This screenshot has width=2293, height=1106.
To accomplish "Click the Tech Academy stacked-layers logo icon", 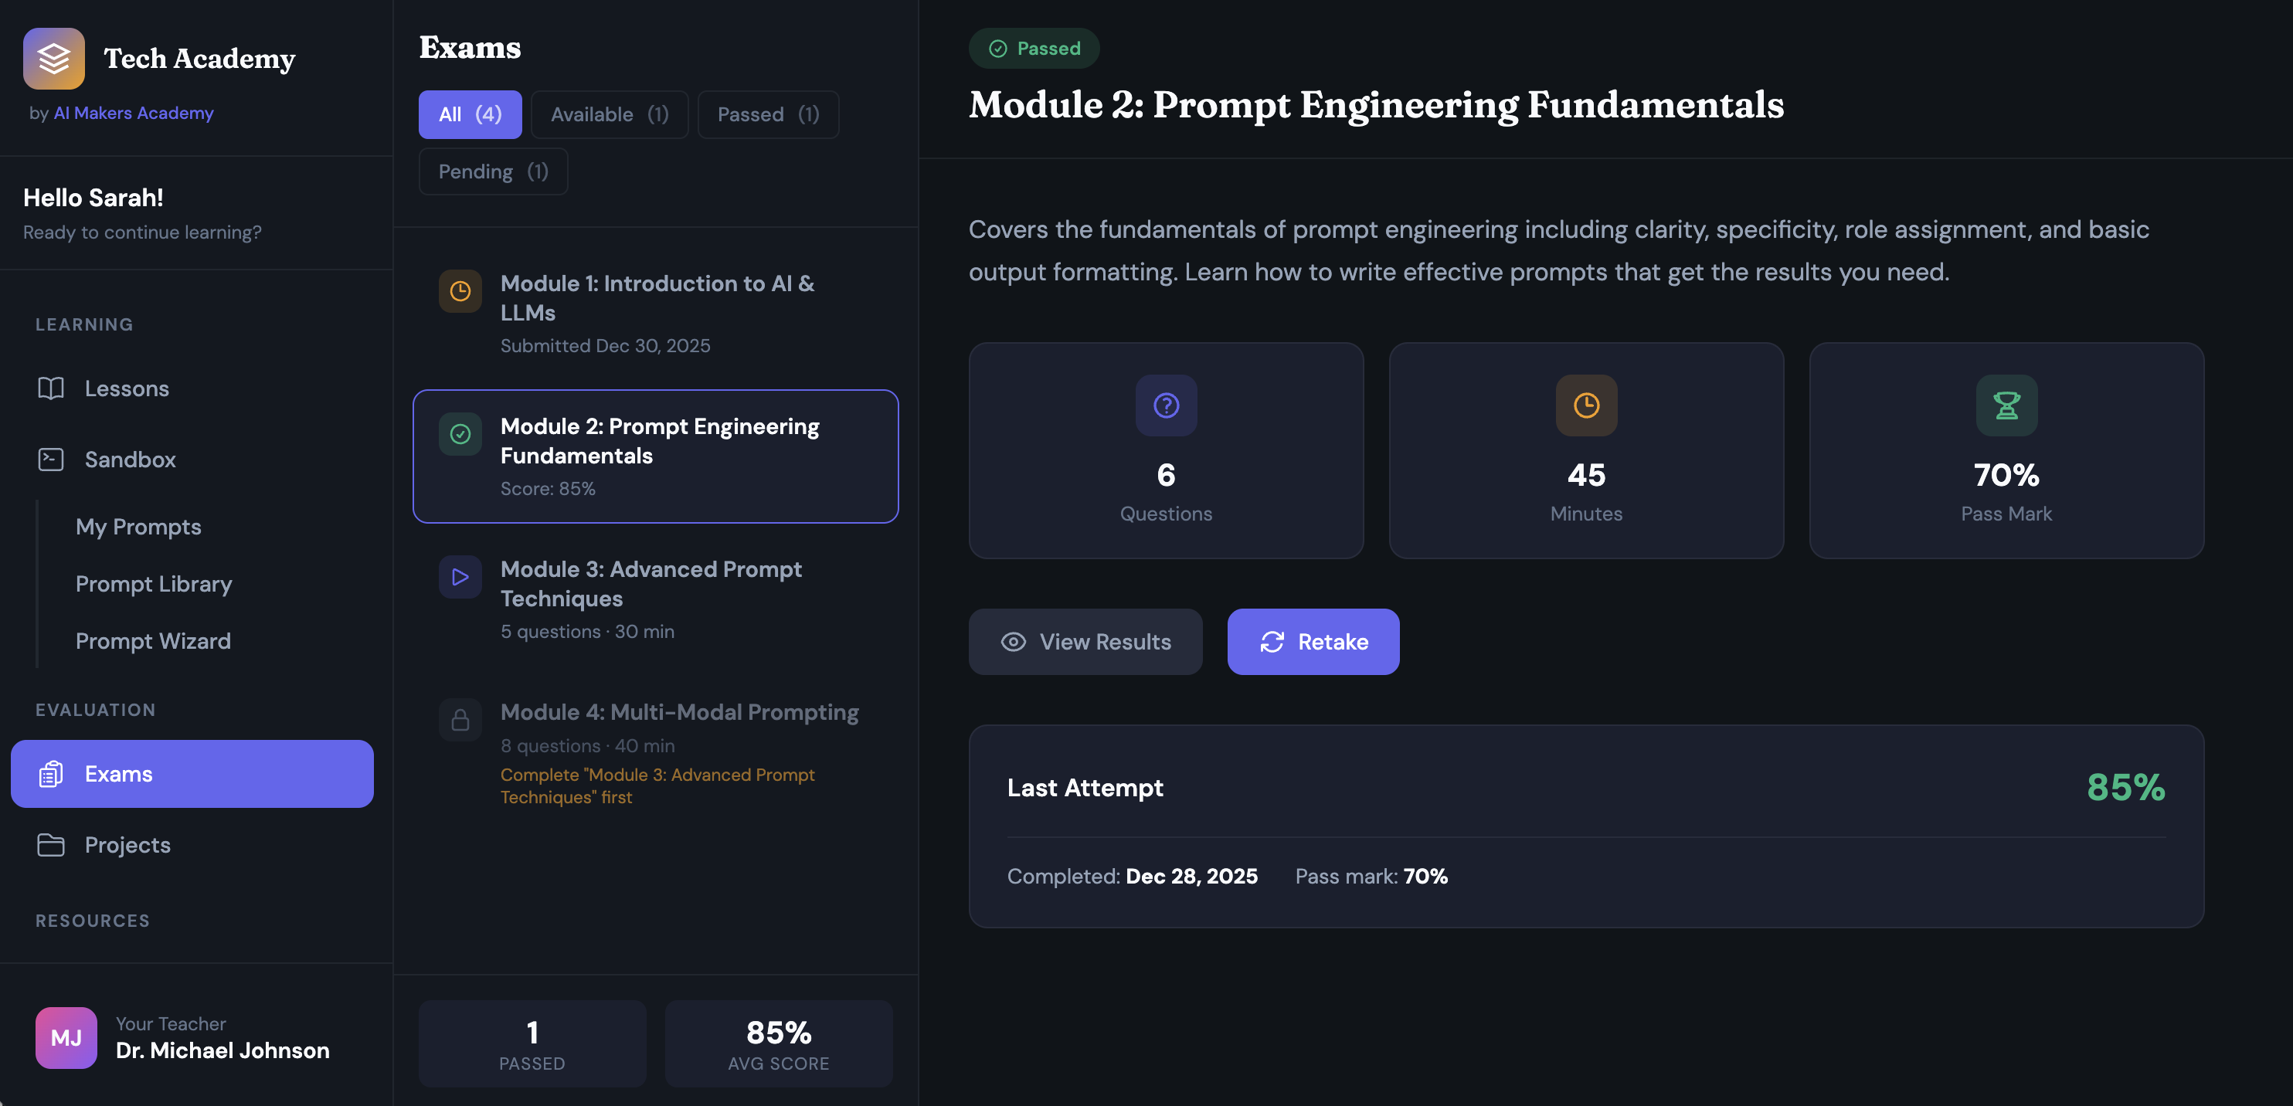I will (x=53, y=59).
